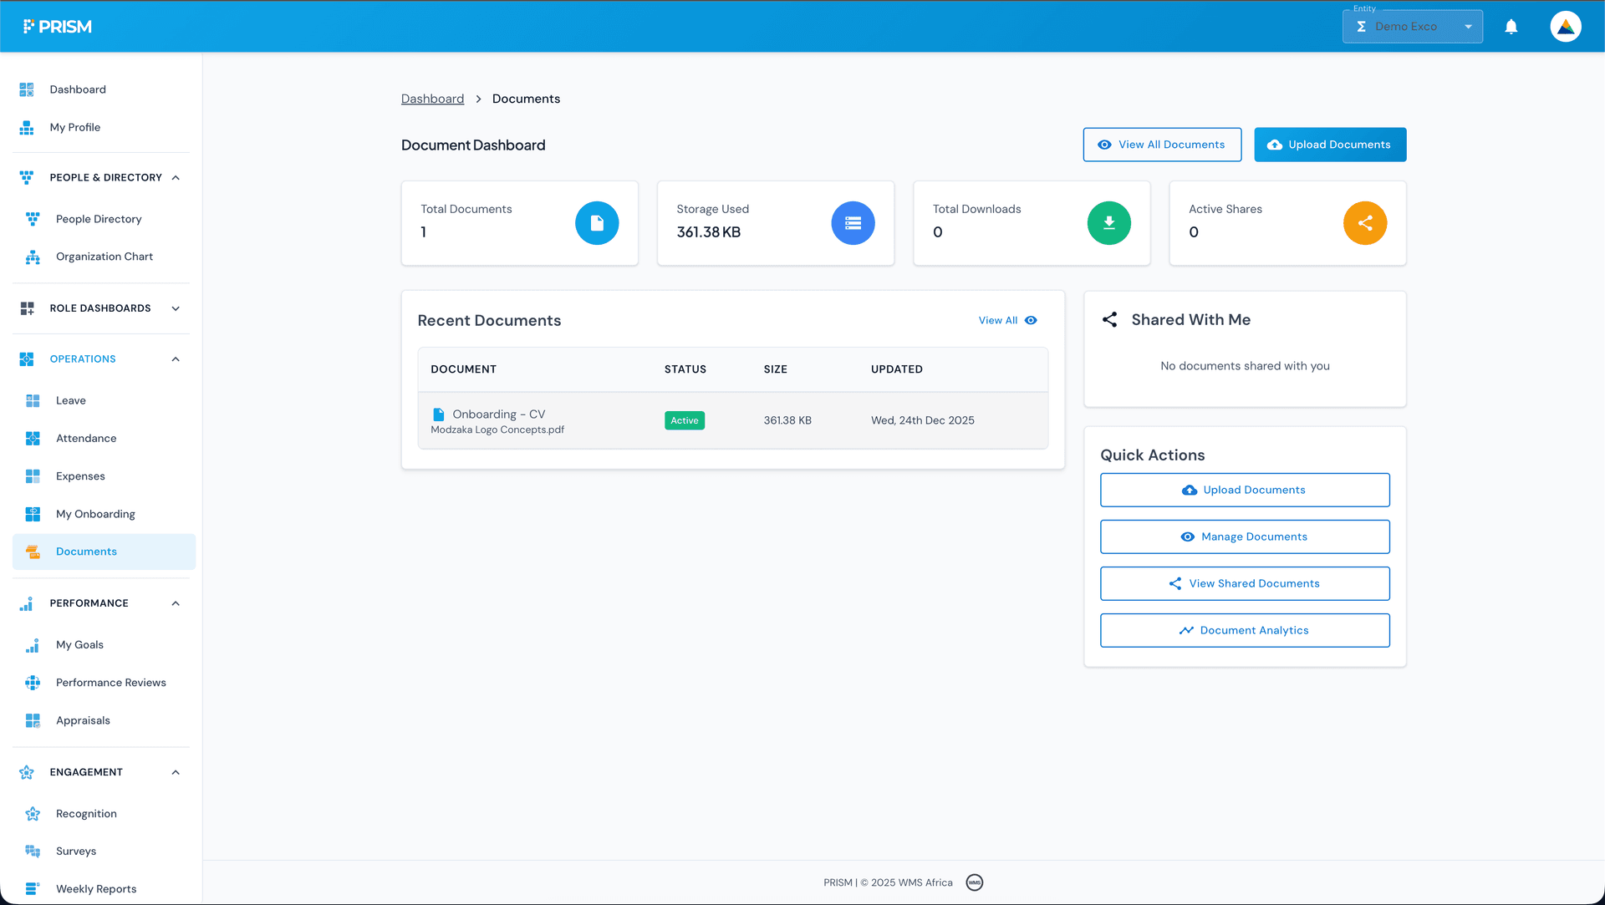Click the blue storage icon on Storage Used card
1605x905 pixels.
[853, 223]
